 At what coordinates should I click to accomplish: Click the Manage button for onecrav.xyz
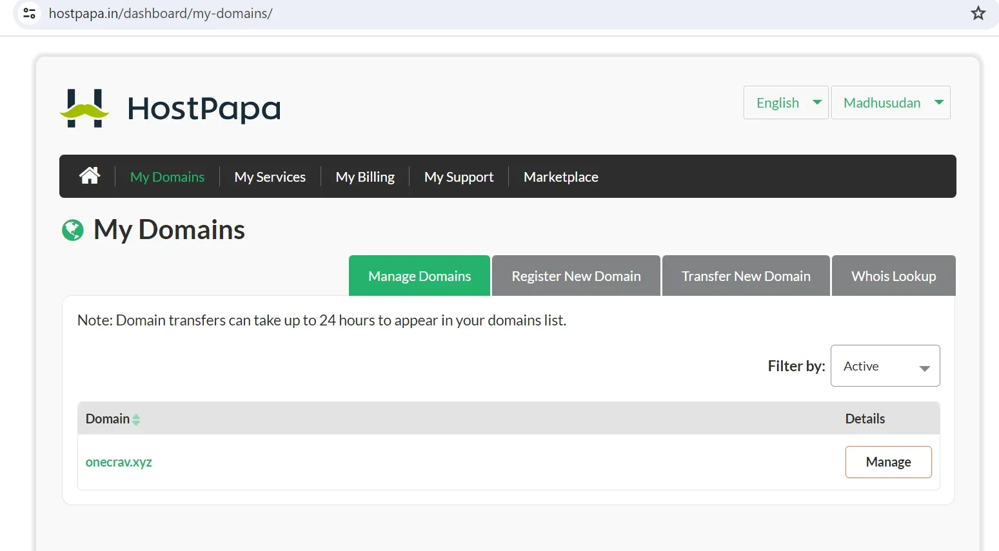click(x=888, y=462)
